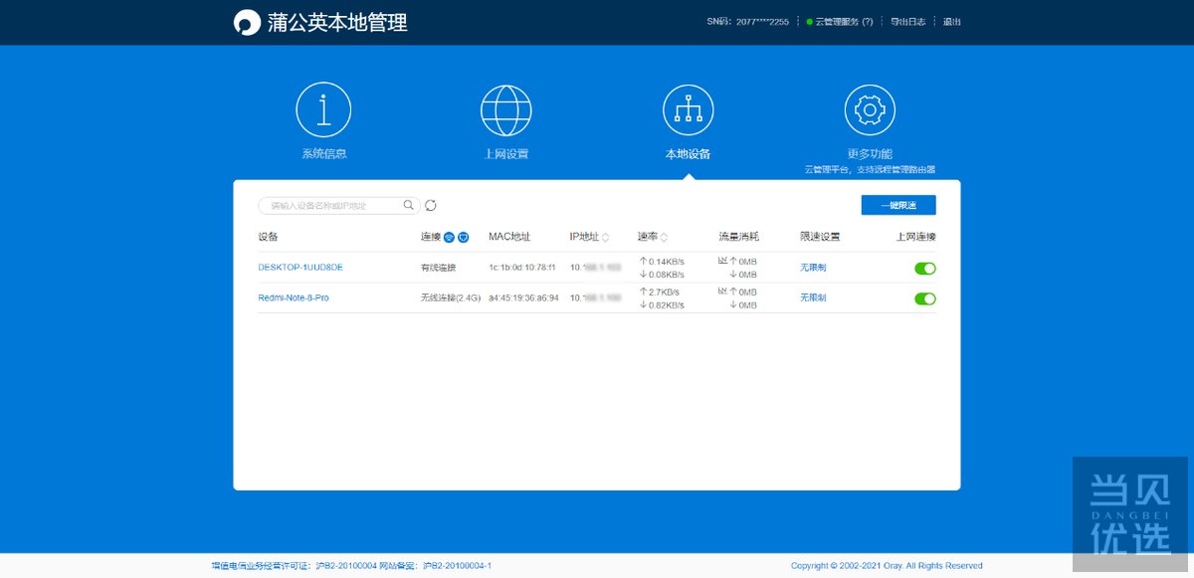Switch to the 上网设置 tab label
Screen dimensions: 1194x578
(506, 154)
